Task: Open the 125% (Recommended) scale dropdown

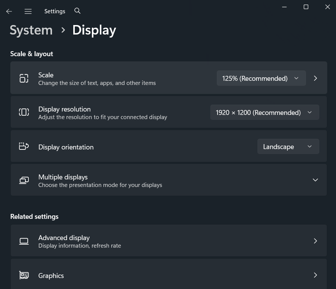Action: [x=261, y=79]
